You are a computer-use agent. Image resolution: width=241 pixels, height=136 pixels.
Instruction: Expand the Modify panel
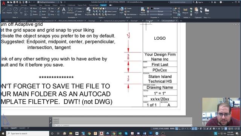(44, 17)
